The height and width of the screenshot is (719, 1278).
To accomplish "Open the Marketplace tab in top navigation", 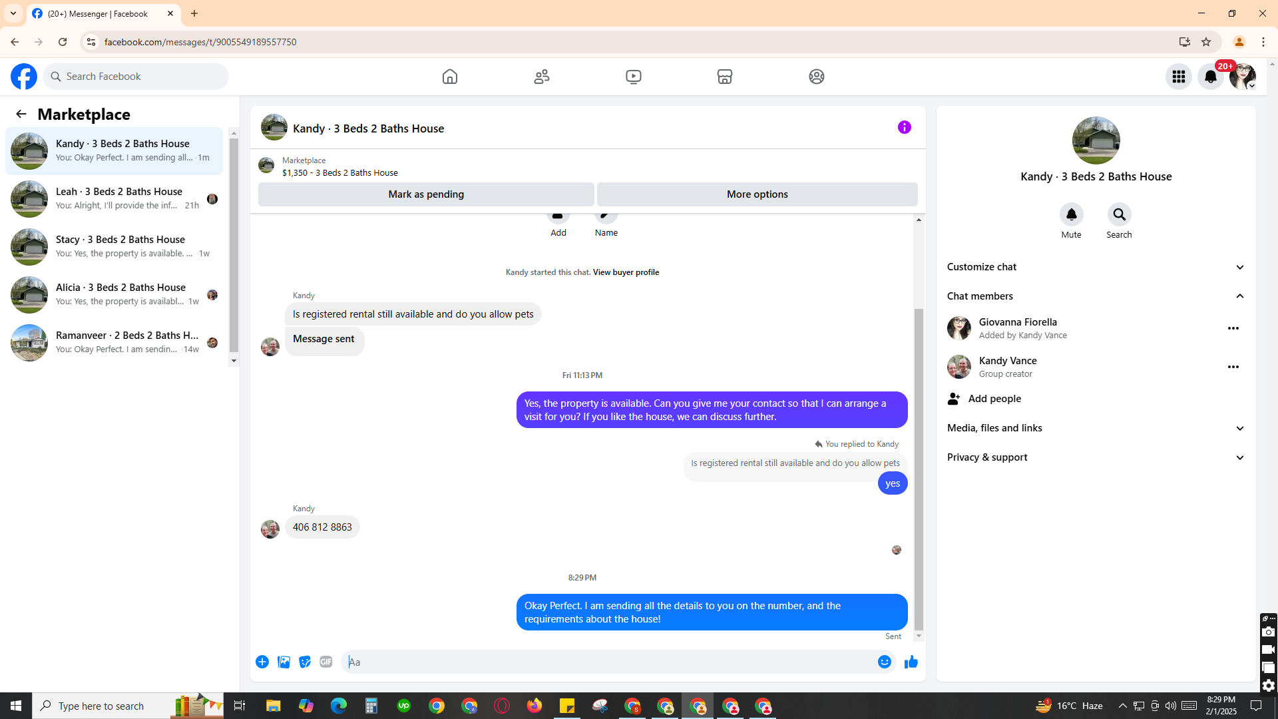I will 725,77.
